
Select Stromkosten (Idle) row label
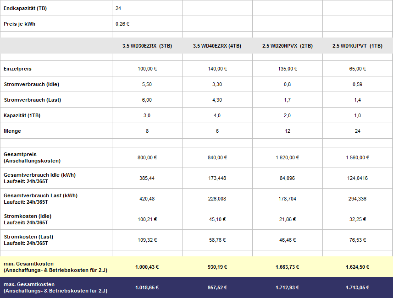[x=56, y=219]
